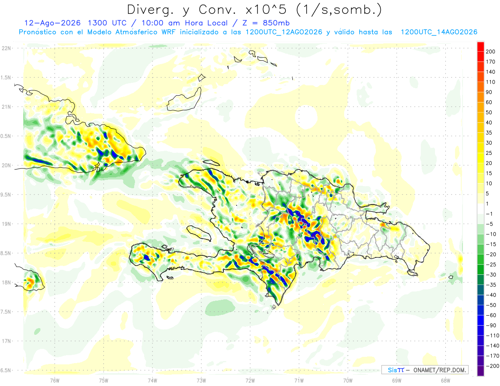This screenshot has height=386, width=500.
Task: Click the positive "15" colorbar label
Action: click(490, 173)
